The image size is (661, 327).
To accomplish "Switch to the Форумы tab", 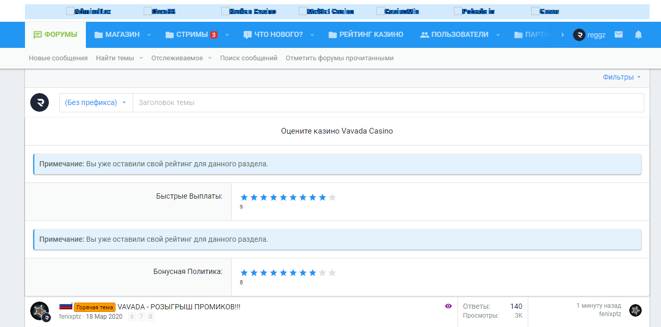I will [55, 35].
